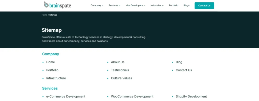
Task: Open the Home sitemap link
Action: pyautogui.click(x=50, y=62)
